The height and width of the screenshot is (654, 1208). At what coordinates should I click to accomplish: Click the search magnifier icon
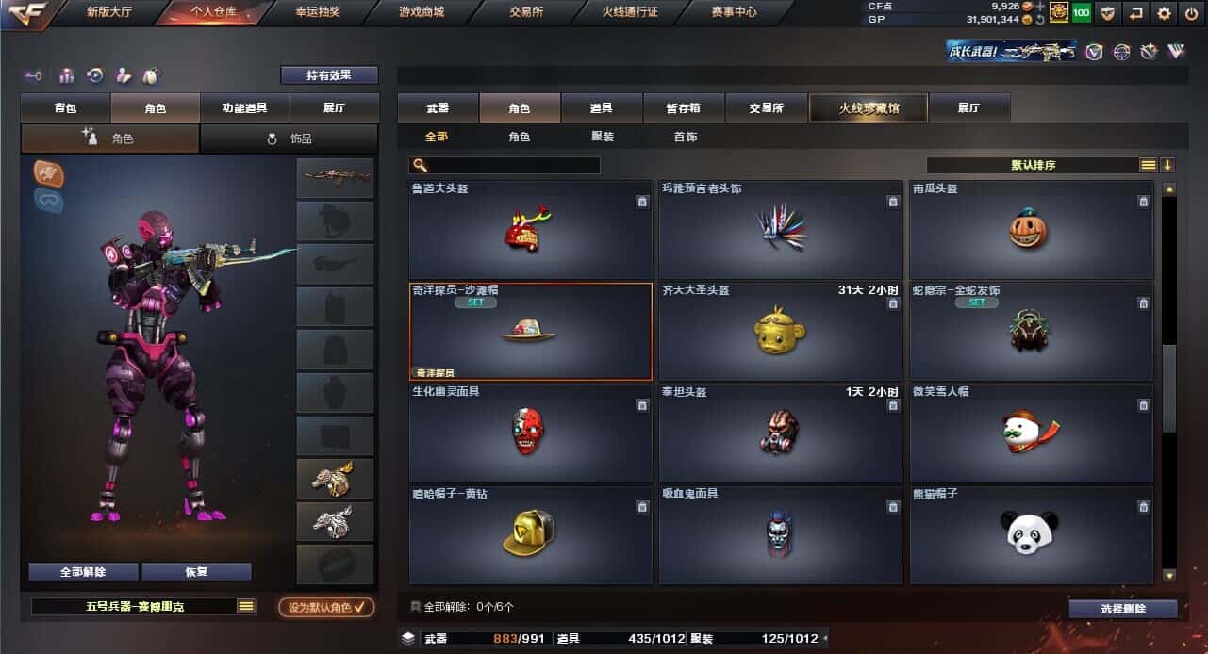[x=419, y=165]
